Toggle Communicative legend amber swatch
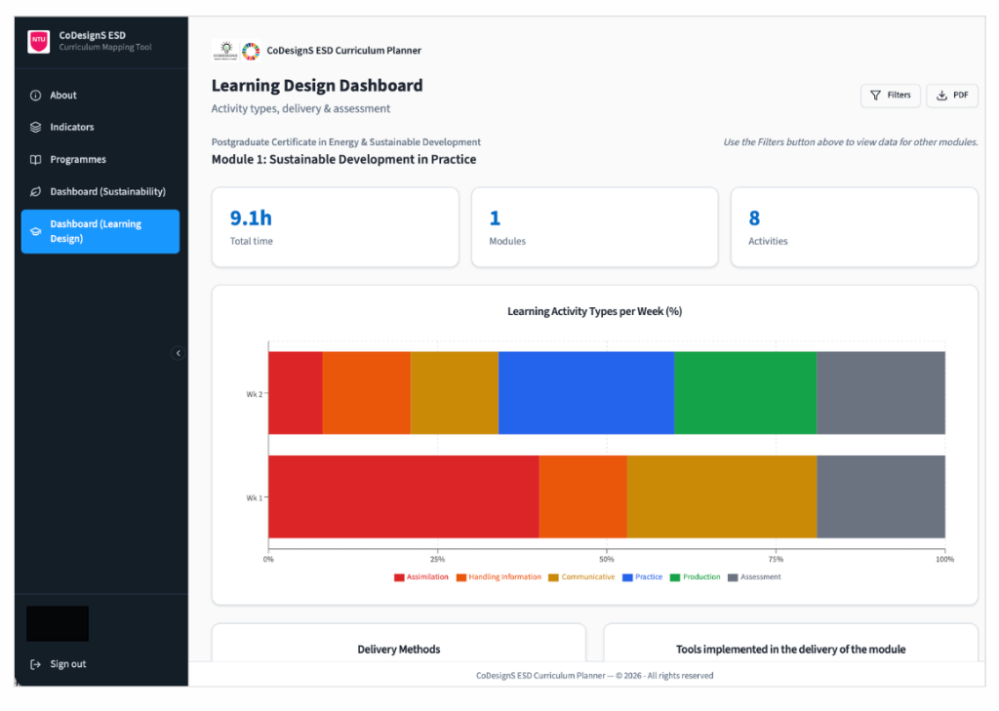This screenshot has width=999, height=711. coord(553,577)
